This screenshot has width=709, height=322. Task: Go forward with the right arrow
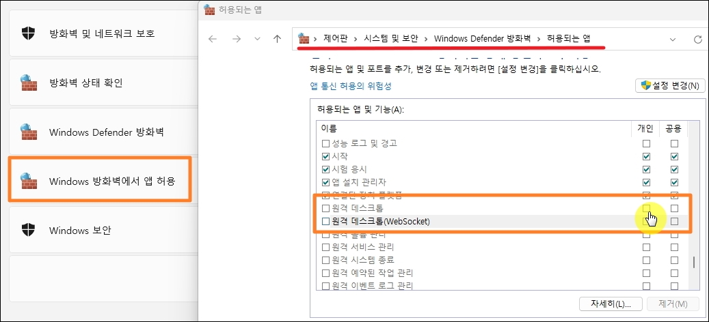[x=236, y=39]
